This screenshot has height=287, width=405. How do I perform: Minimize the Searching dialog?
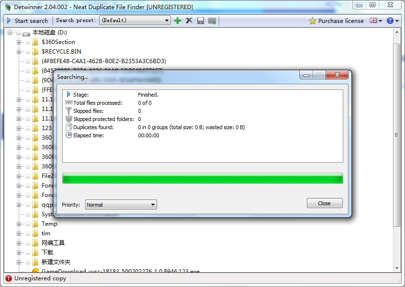(306, 75)
